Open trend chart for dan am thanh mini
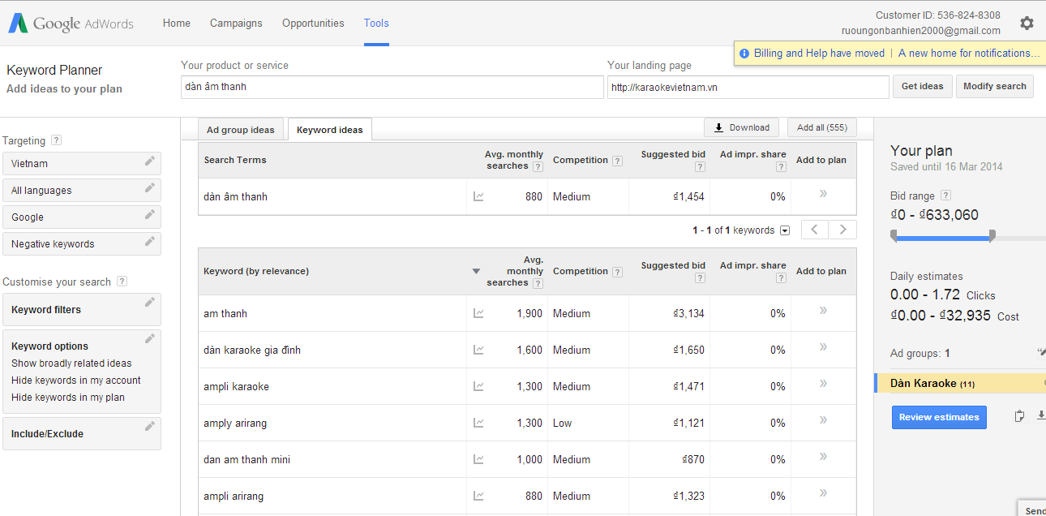 pos(478,459)
